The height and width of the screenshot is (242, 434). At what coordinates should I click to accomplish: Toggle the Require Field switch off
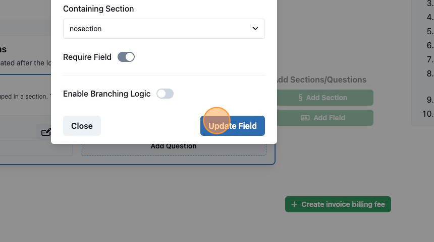click(126, 57)
